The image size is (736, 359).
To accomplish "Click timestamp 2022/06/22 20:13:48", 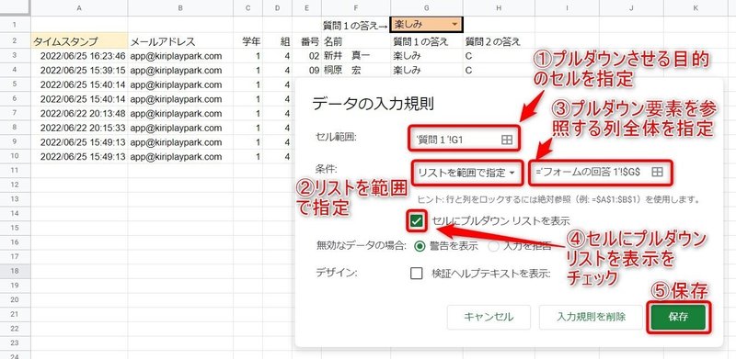I will [79, 114].
